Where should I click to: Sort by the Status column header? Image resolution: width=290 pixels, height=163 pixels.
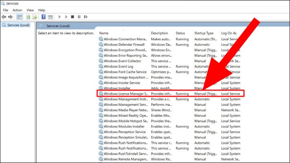(x=180, y=33)
